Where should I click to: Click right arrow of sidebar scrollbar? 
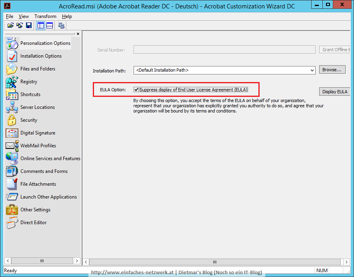pos(77,261)
